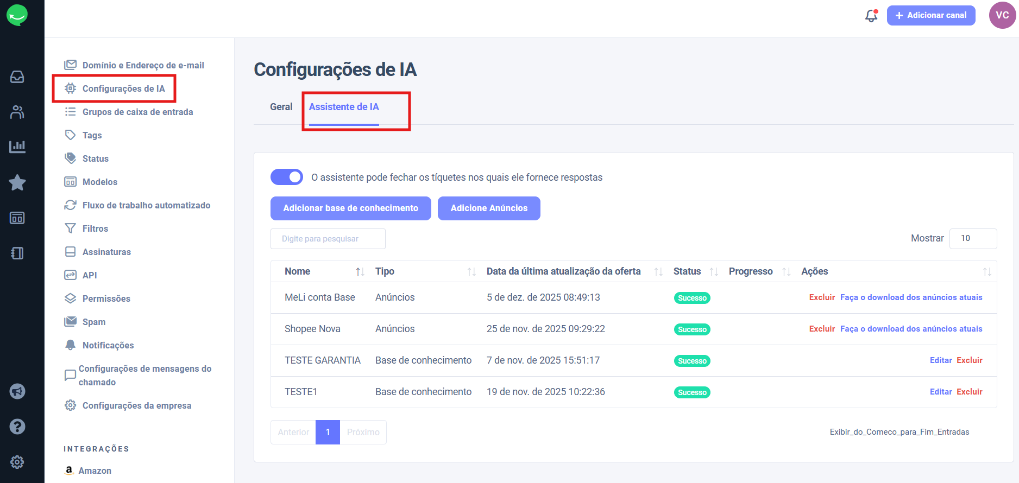Click the megaphone announcements icon
The width and height of the screenshot is (1019, 483).
(17, 391)
